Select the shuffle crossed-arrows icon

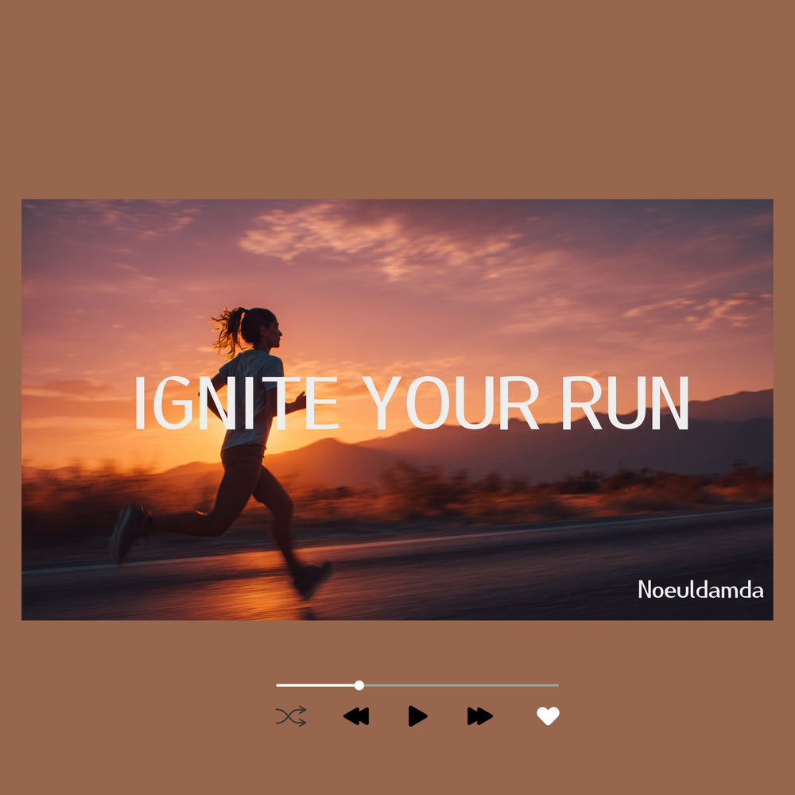(x=293, y=716)
